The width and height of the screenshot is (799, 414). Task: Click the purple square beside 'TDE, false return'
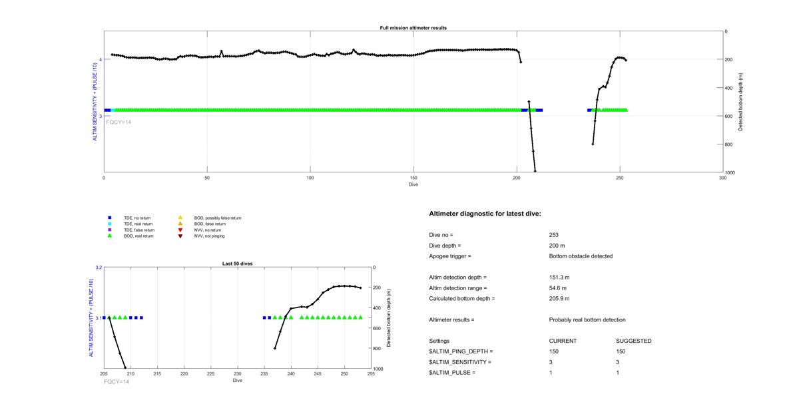coord(110,230)
